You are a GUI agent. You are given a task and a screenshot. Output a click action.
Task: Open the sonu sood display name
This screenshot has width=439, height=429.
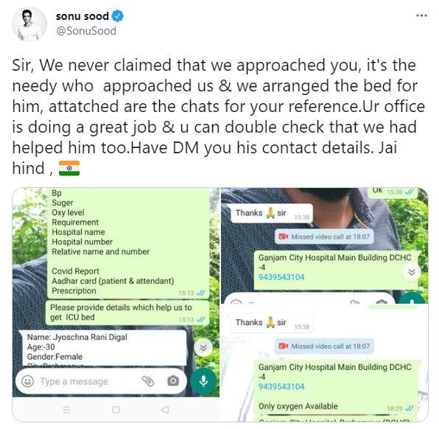(x=82, y=16)
